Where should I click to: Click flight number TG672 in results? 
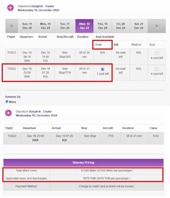coord(11,53)
